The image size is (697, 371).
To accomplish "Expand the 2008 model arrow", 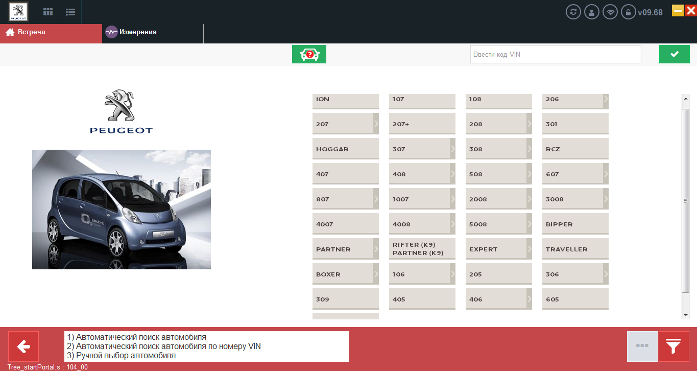I will (x=530, y=198).
